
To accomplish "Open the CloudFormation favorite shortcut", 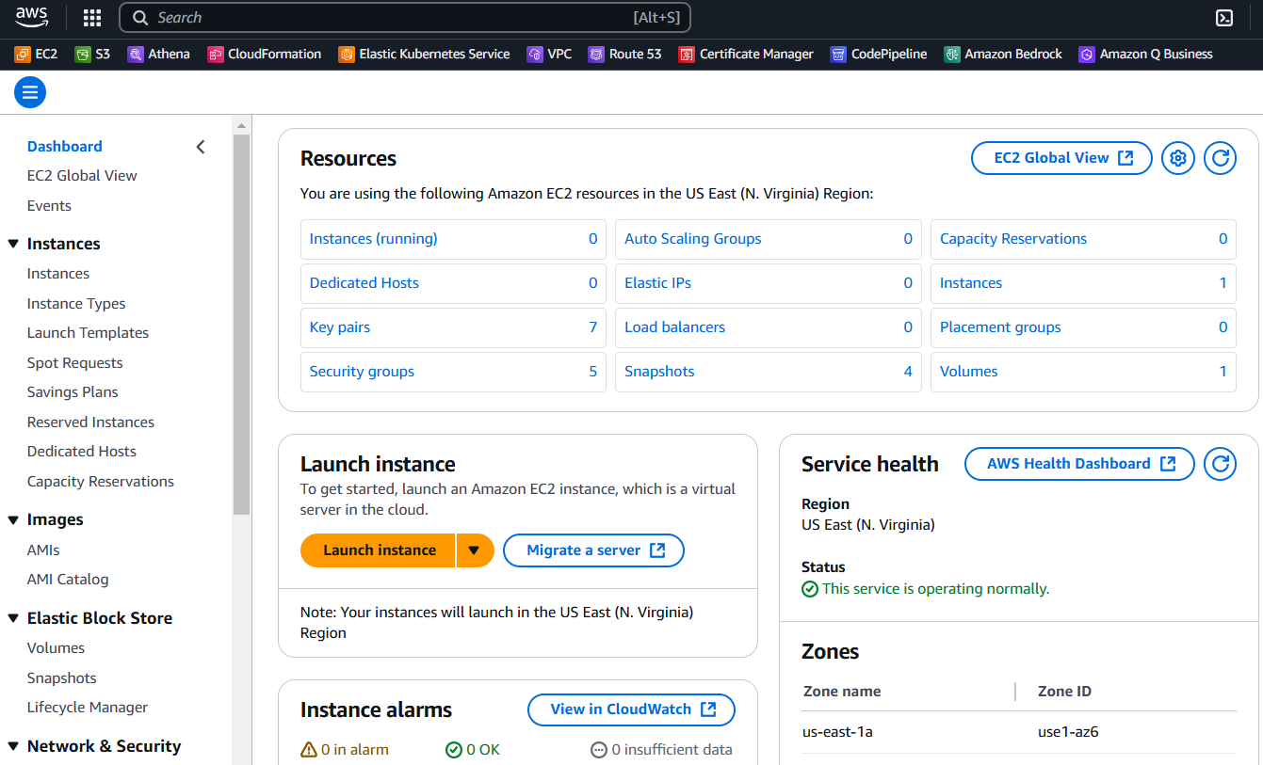I will [x=265, y=55].
